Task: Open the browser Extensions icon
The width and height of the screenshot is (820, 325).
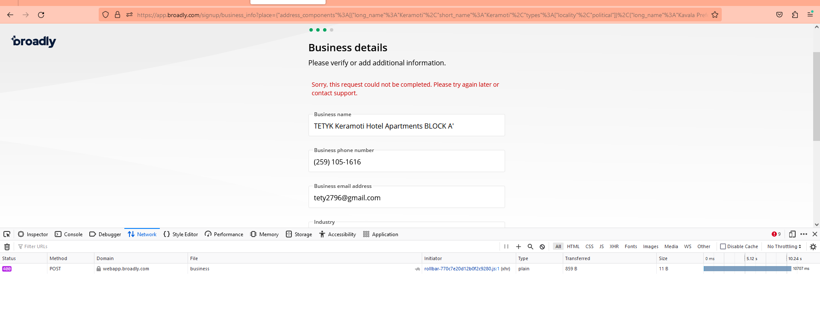Action: click(795, 15)
